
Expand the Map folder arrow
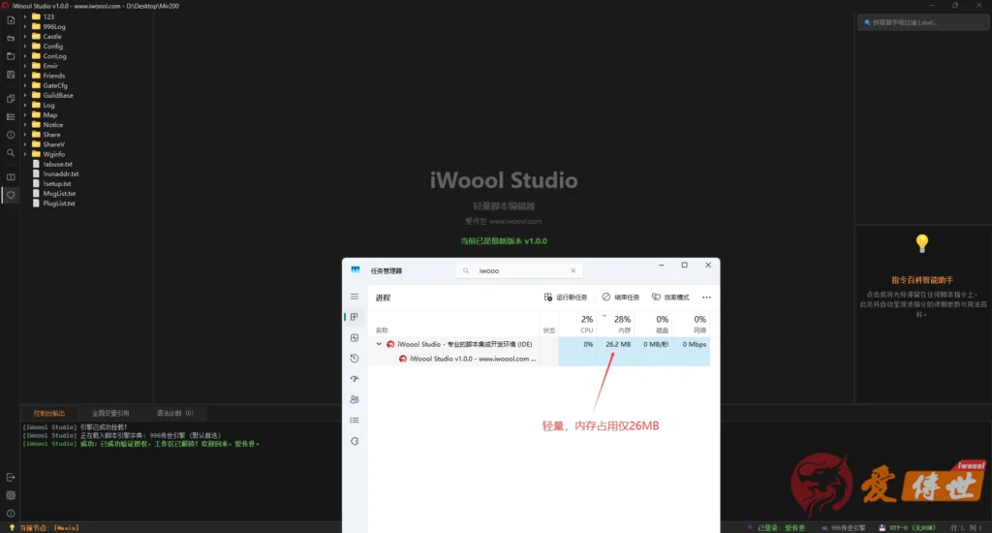[x=25, y=115]
